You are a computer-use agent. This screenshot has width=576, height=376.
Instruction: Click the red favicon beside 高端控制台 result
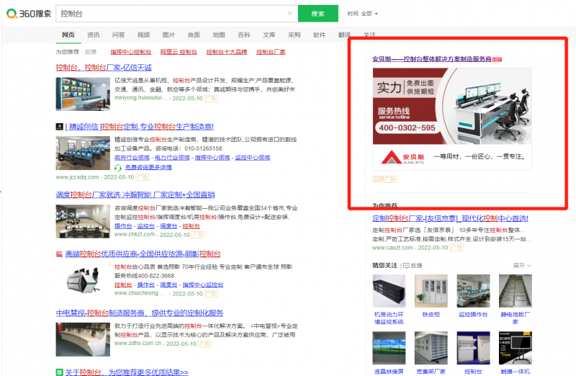tap(59, 254)
